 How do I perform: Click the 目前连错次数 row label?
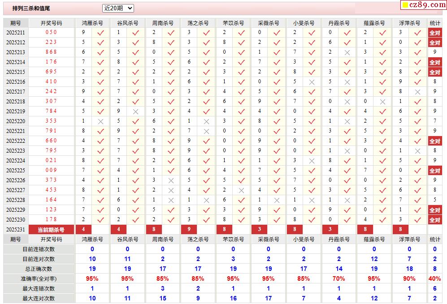tap(39, 249)
